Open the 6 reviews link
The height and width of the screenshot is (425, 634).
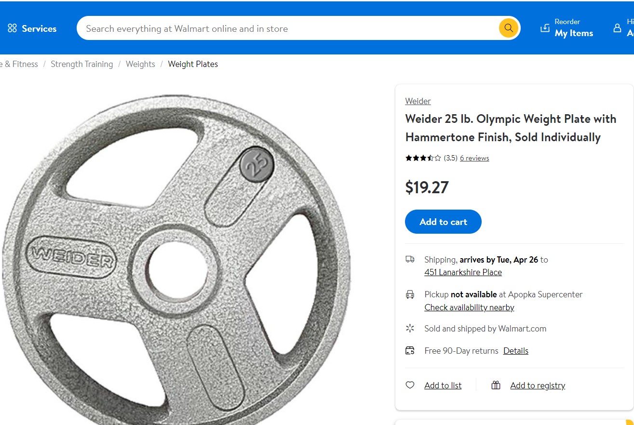pos(474,158)
